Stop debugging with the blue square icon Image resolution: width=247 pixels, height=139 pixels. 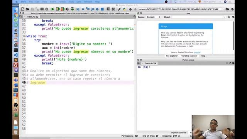[102, 9]
